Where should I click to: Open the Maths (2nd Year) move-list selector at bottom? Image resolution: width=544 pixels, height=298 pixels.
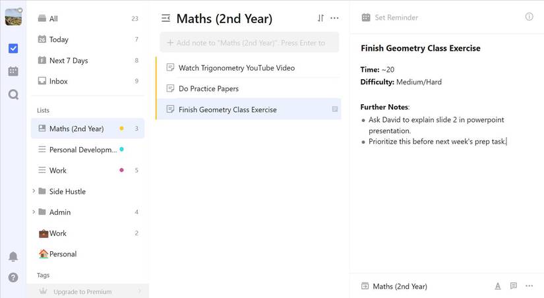click(394, 286)
